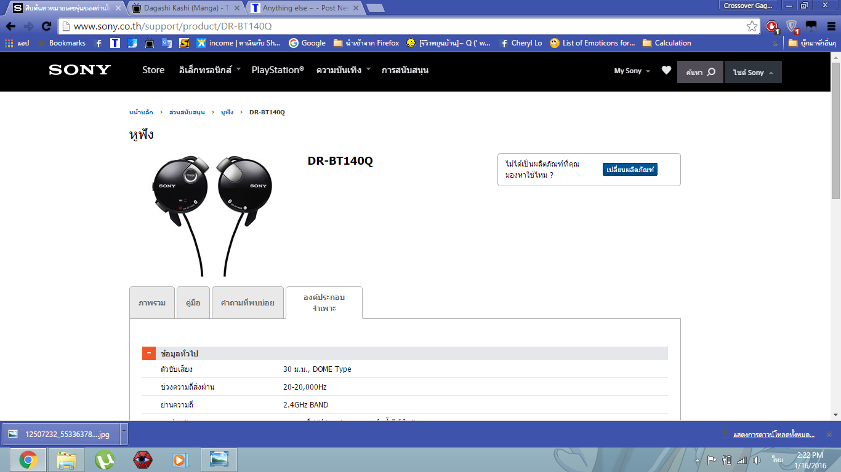Open the Bookmarks folder in bookmarks bar
841x472 pixels.
tap(62, 43)
